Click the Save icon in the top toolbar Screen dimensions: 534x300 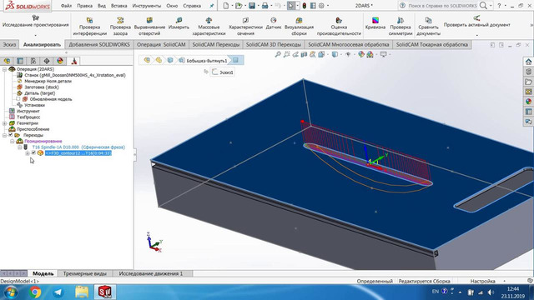[252, 6]
